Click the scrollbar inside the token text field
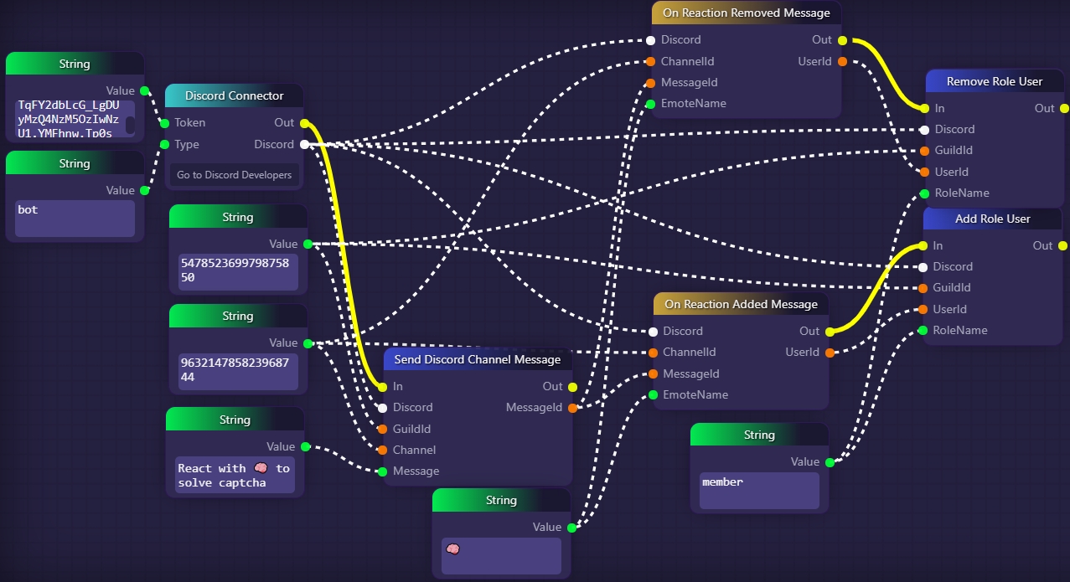 click(x=130, y=125)
